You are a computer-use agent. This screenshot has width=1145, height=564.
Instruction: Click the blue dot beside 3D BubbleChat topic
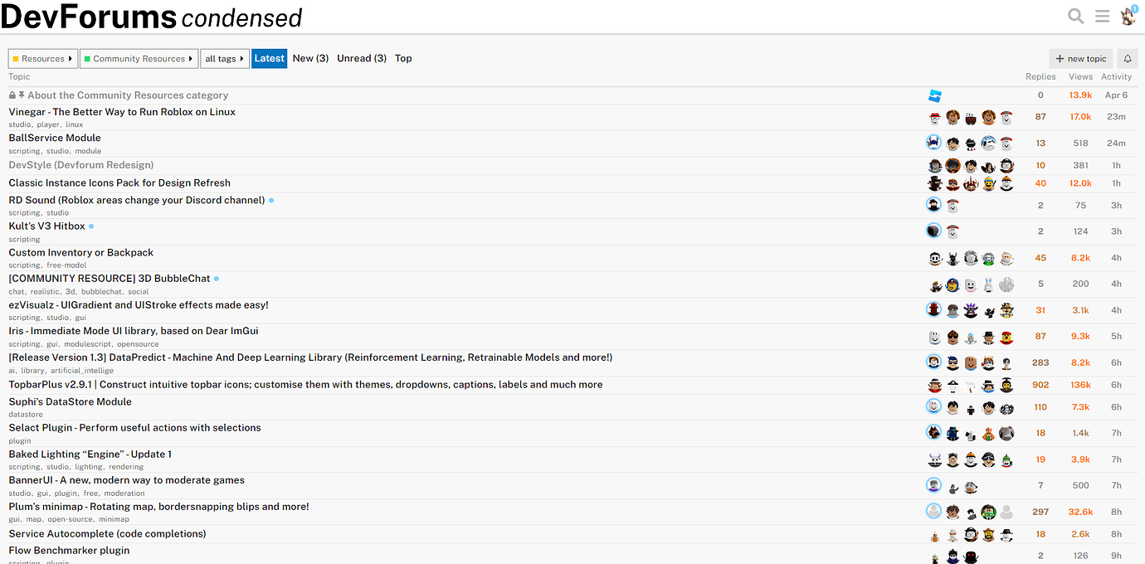tap(217, 278)
